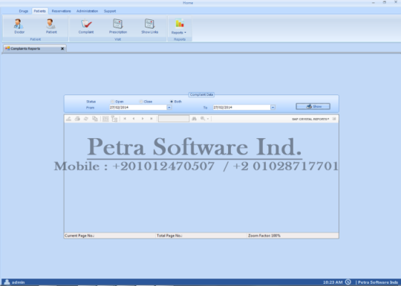Click the admin user icon in status bar
Screen dimensions: 401x286
(7, 282)
